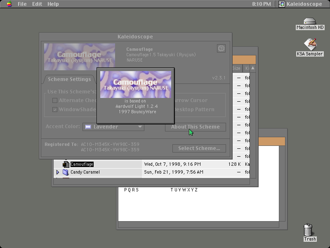Click the 1997 BouncyWare text
This screenshot has height=248, width=330.
coord(137,112)
